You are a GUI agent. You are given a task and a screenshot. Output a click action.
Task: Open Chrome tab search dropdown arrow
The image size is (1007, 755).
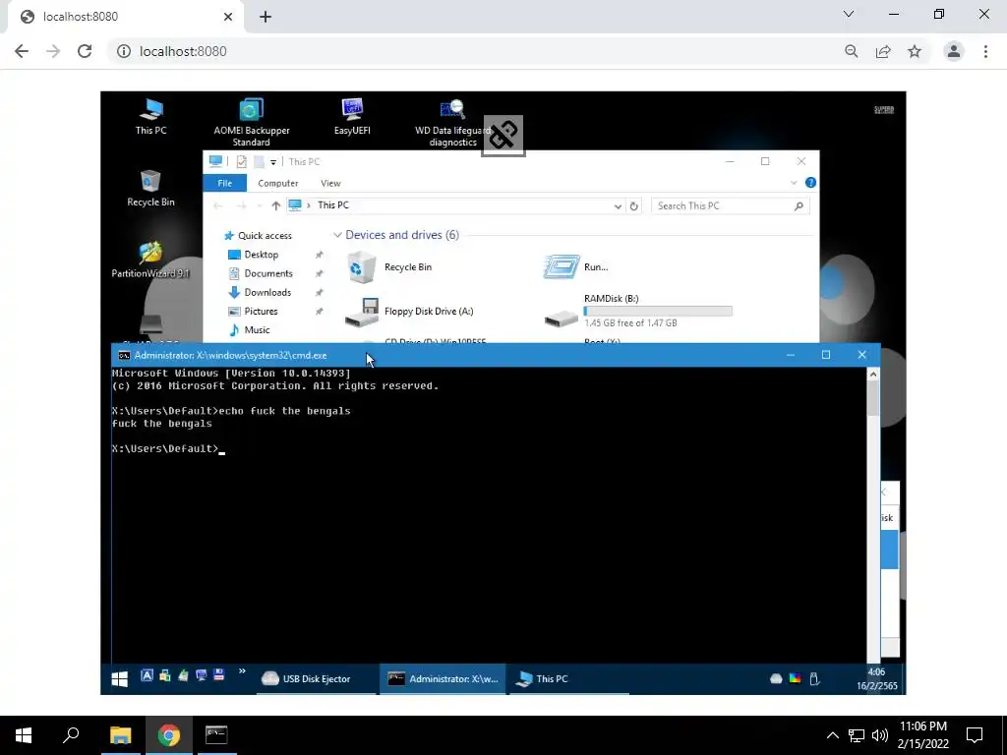[x=849, y=14]
